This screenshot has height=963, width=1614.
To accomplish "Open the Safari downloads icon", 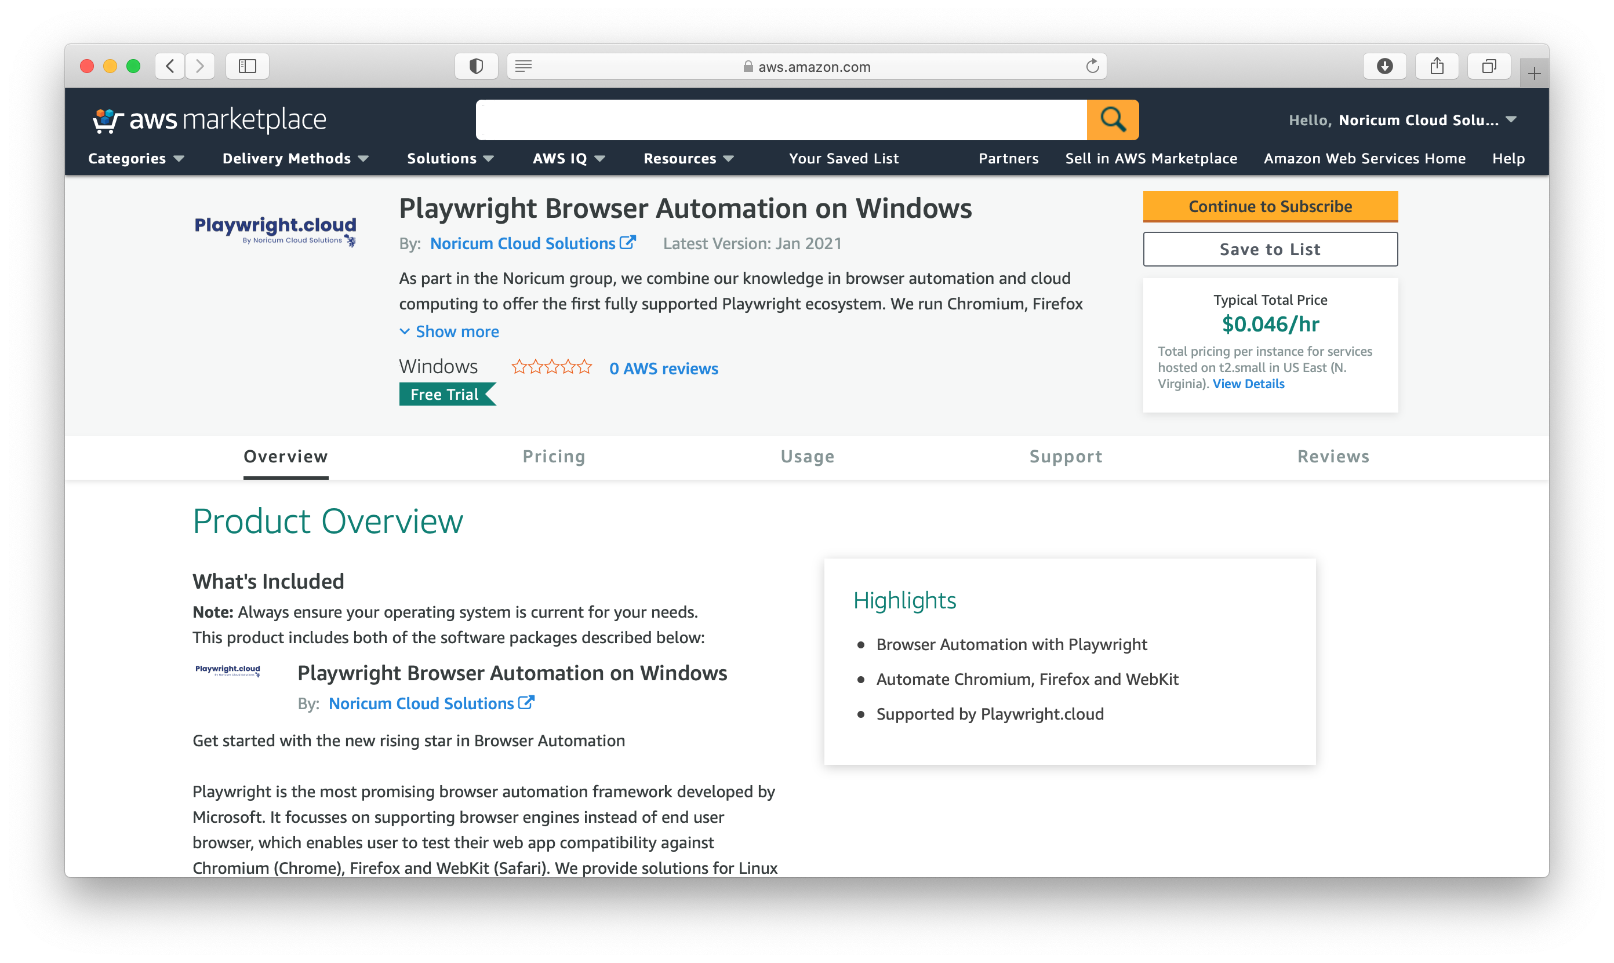I will coord(1384,66).
